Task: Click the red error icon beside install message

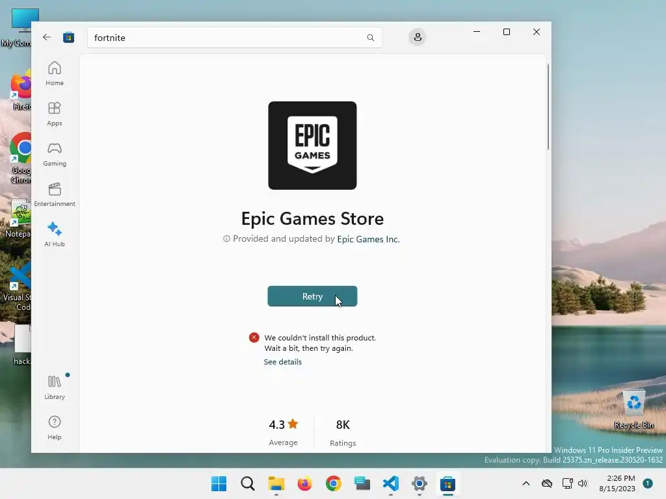Action: coord(254,338)
